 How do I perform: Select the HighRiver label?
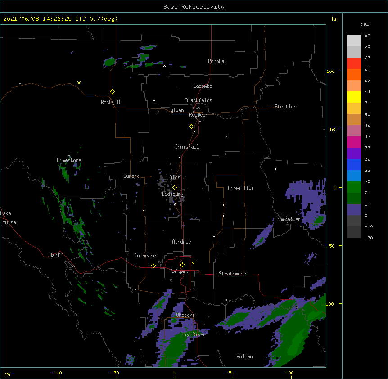click(194, 334)
